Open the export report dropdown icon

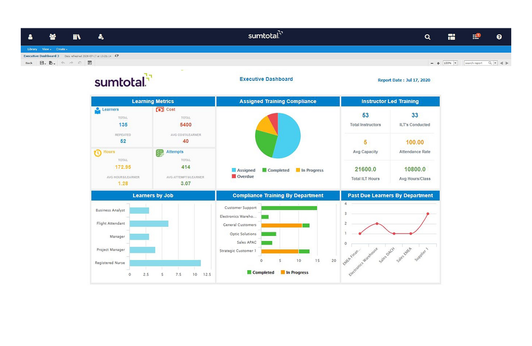[x=52, y=63]
